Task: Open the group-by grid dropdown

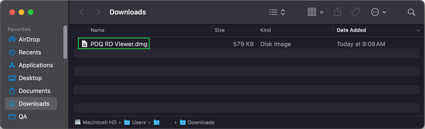Action: [x=315, y=12]
